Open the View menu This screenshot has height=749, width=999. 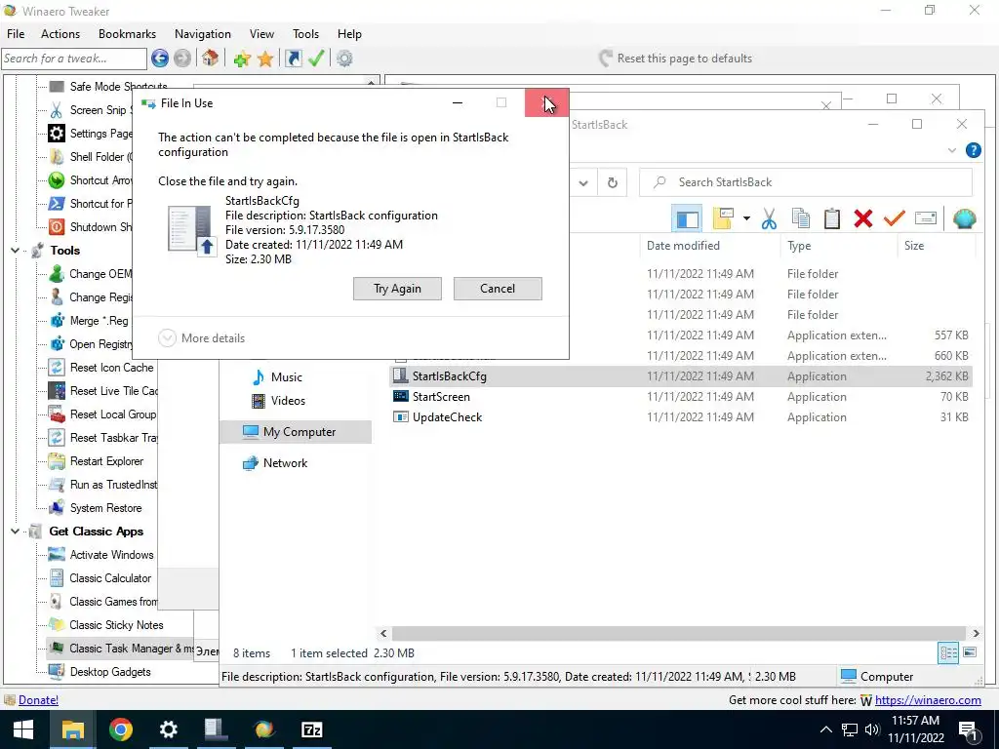coord(261,34)
